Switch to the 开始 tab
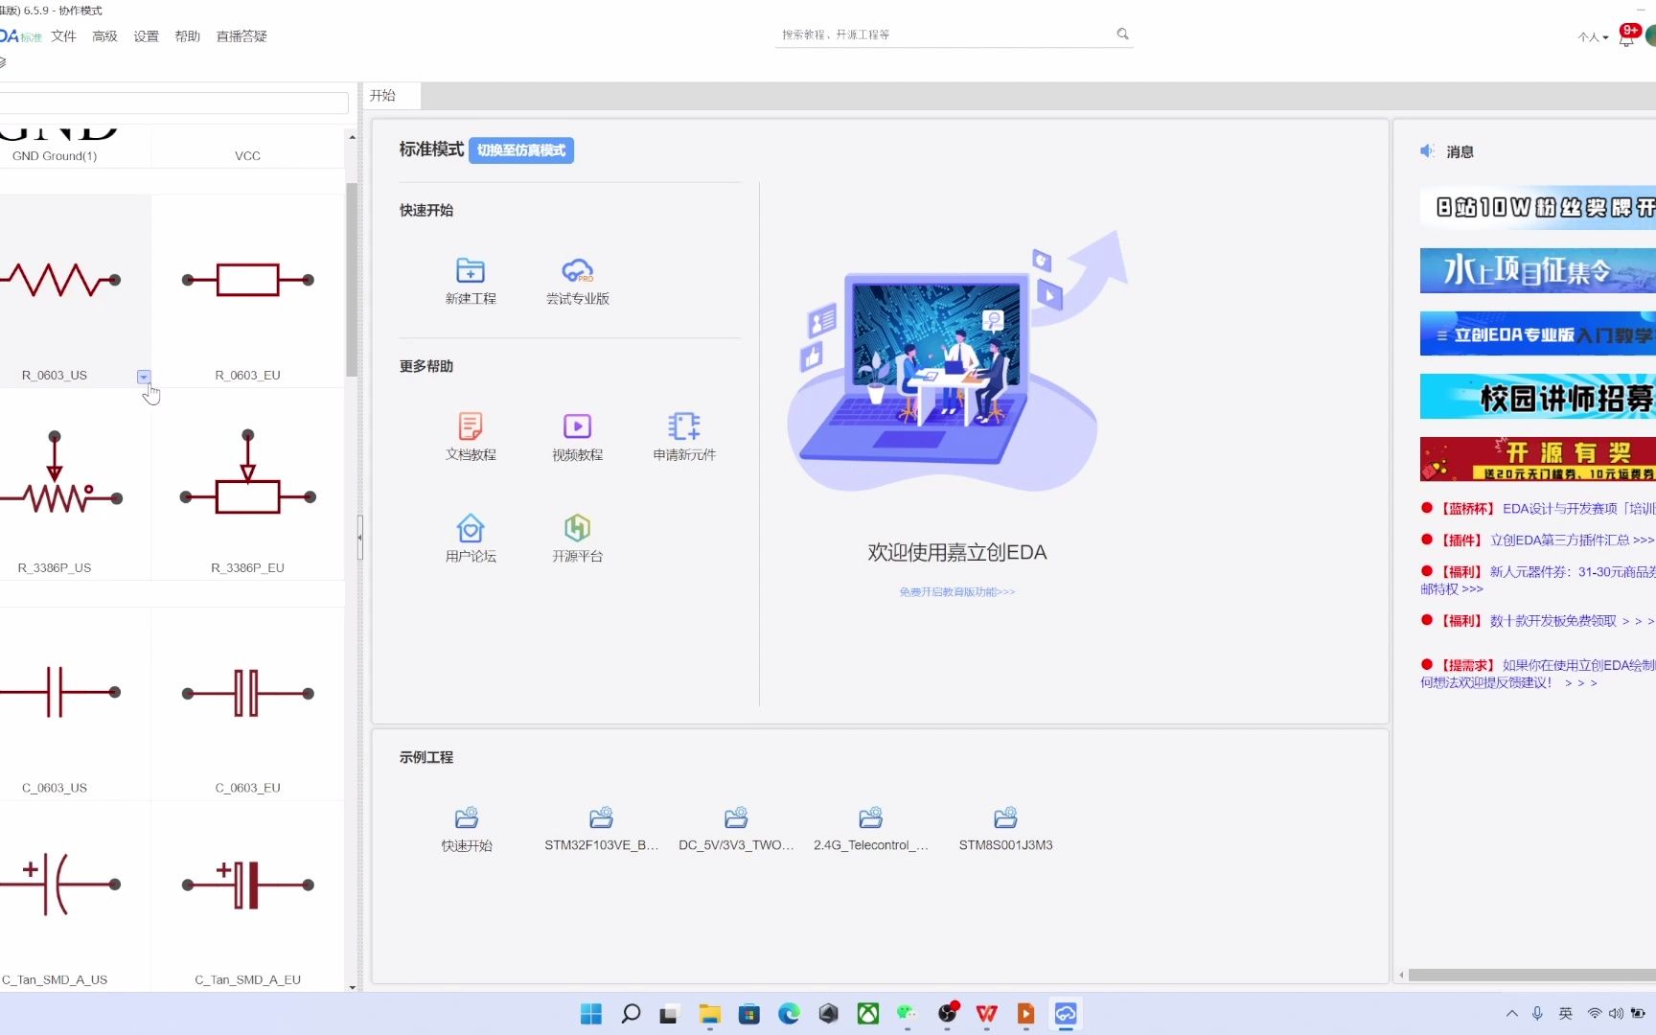This screenshot has width=1656, height=1035. click(391, 95)
